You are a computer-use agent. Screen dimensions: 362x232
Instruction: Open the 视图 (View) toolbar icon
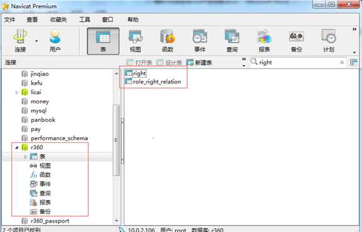pos(135,41)
